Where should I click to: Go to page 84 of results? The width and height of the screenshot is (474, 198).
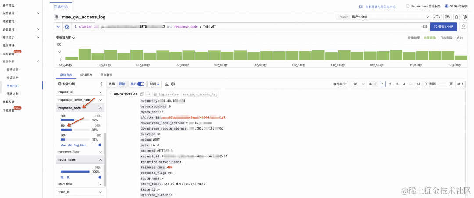click(418, 84)
